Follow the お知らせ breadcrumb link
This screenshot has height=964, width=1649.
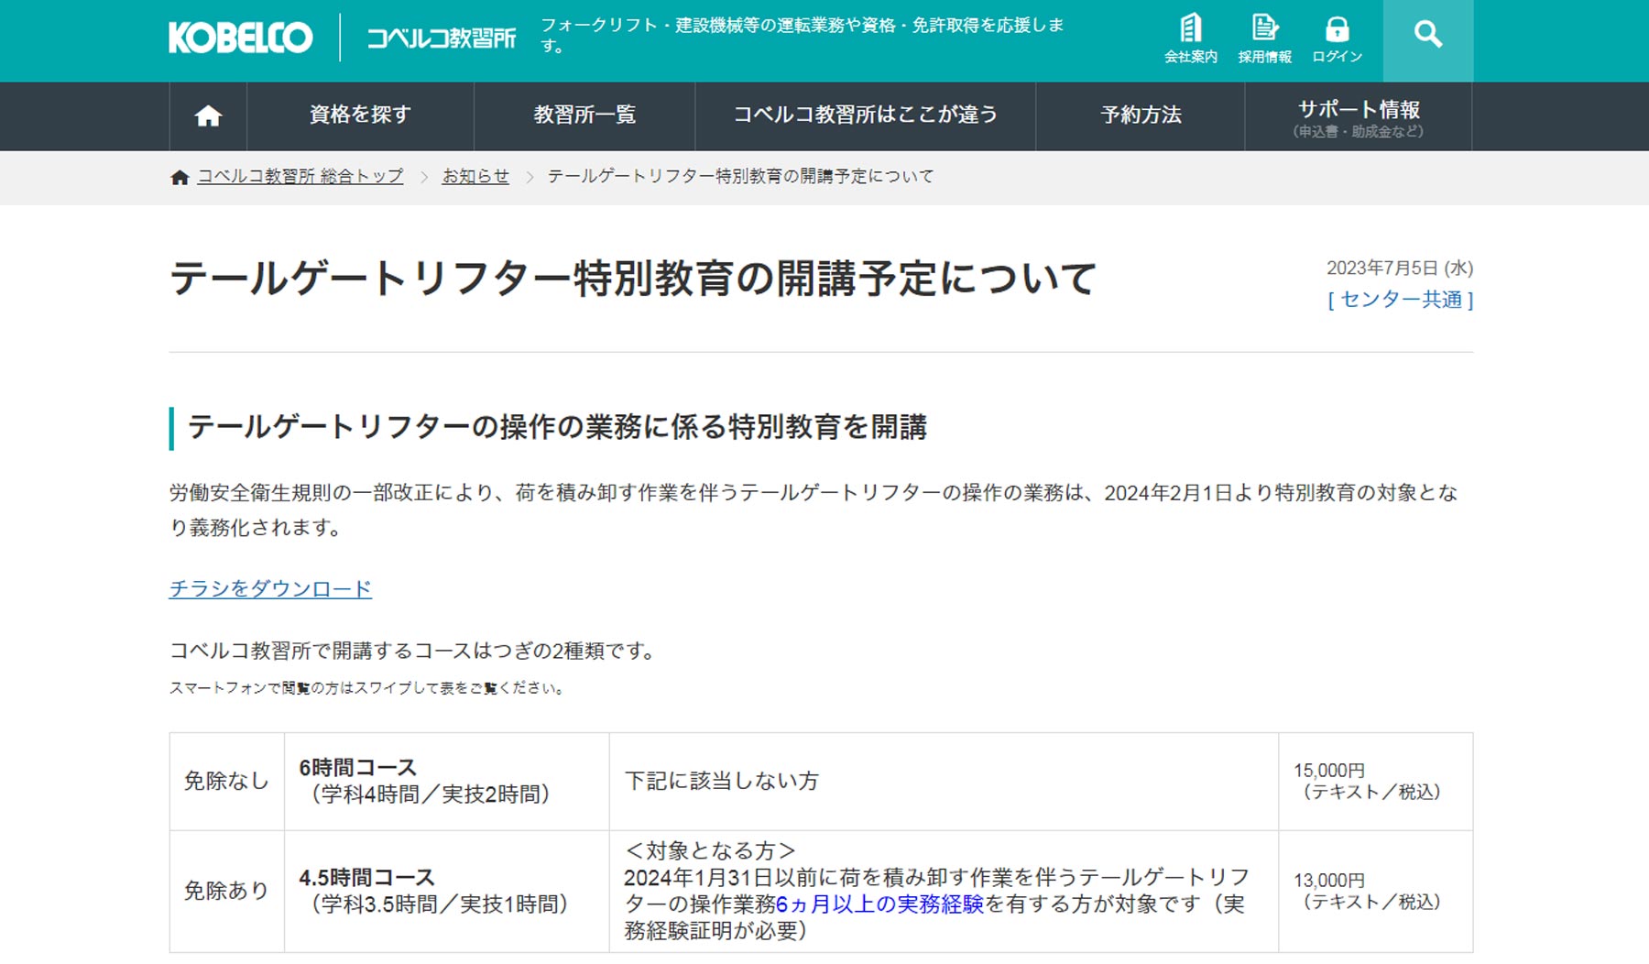pos(475,176)
